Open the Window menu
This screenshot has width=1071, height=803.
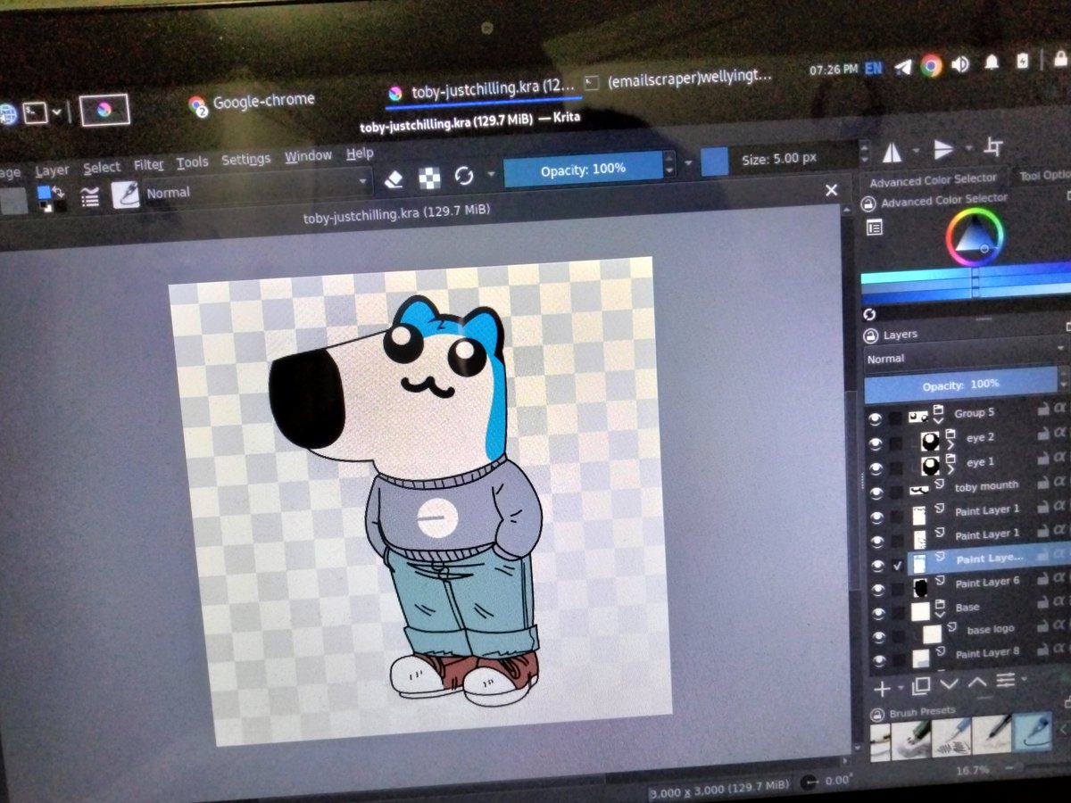tap(308, 157)
